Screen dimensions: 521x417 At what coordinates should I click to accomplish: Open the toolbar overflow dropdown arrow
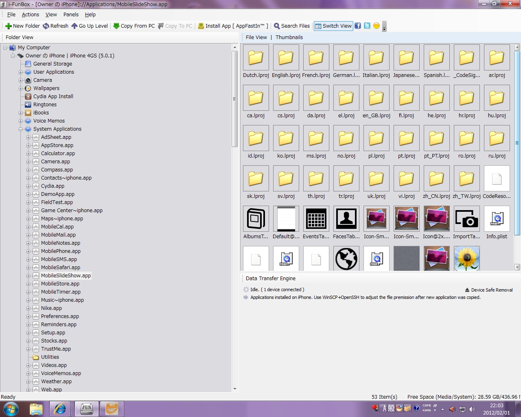click(x=384, y=27)
